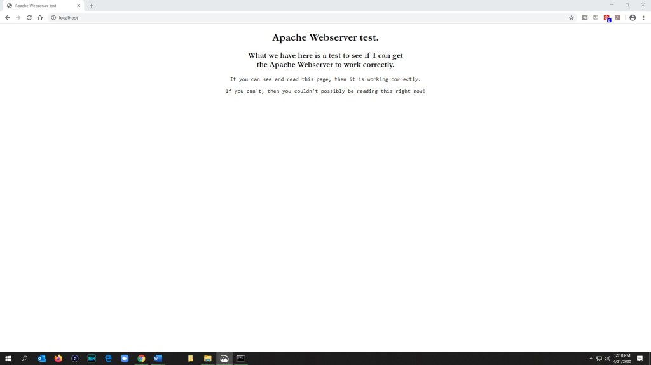Click the red extension icon with blue badge

(x=607, y=18)
